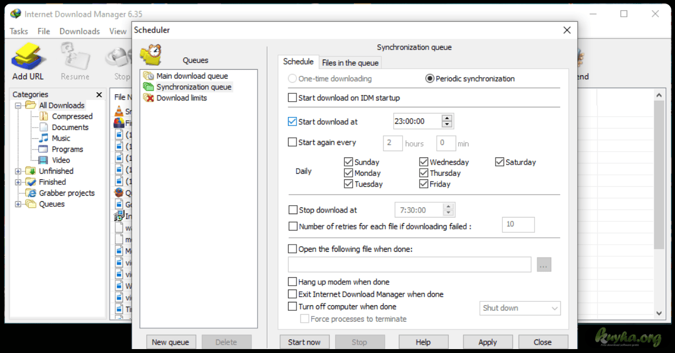Screen dimensions: 675x353
Task: Click the New queue button
Action: pyautogui.click(x=170, y=342)
